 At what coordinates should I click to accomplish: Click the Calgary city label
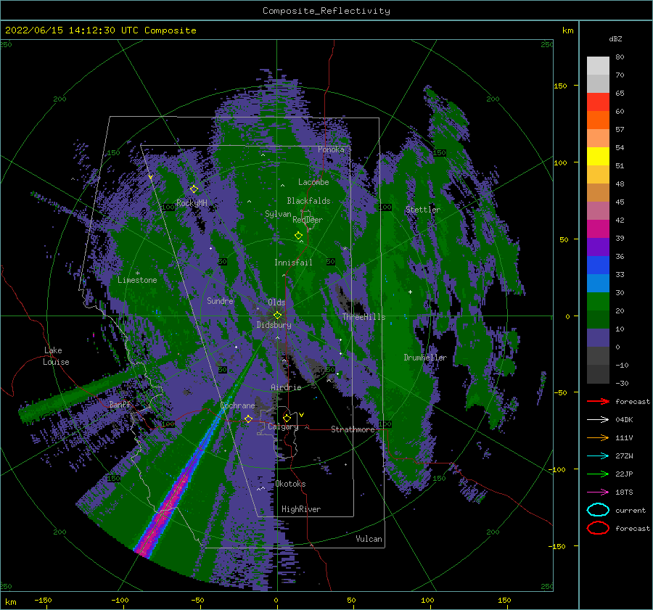click(x=283, y=426)
